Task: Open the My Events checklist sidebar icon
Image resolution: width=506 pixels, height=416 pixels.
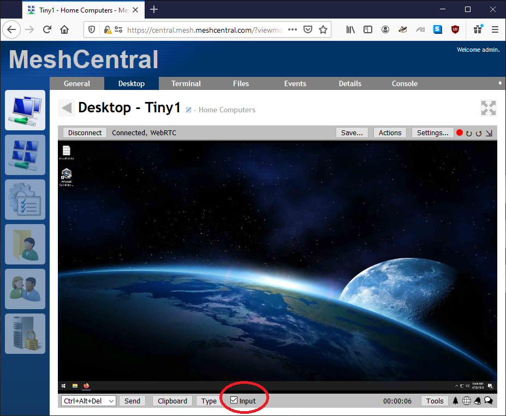Action: (25, 200)
